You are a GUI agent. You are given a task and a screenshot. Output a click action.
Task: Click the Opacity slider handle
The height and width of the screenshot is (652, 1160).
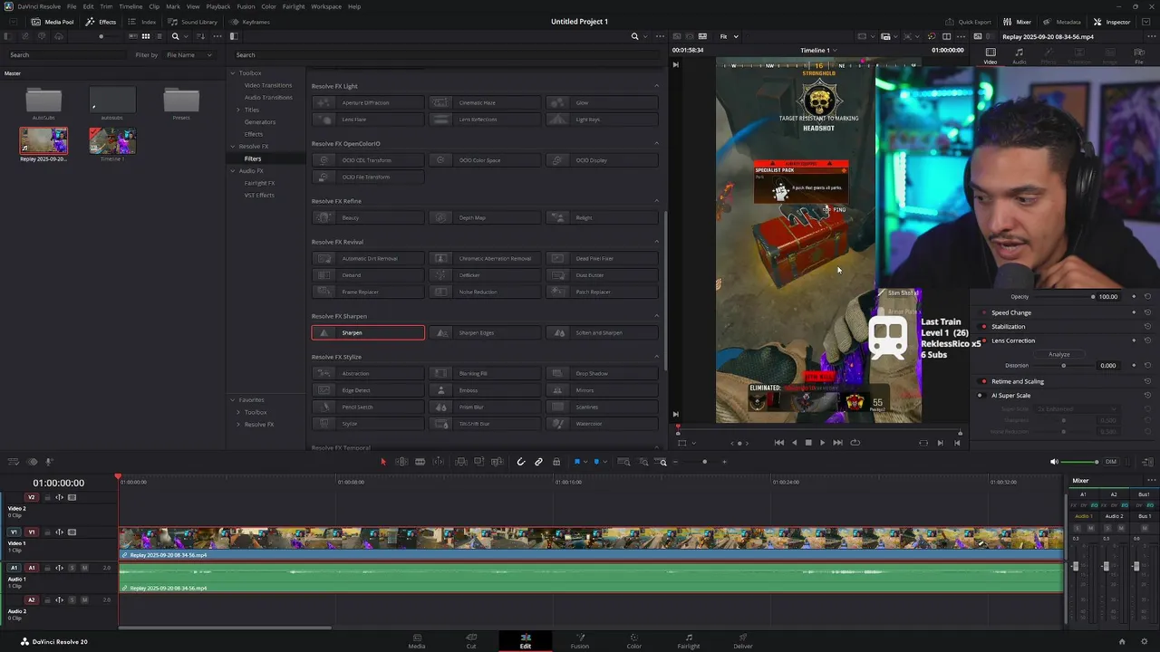click(x=1093, y=297)
